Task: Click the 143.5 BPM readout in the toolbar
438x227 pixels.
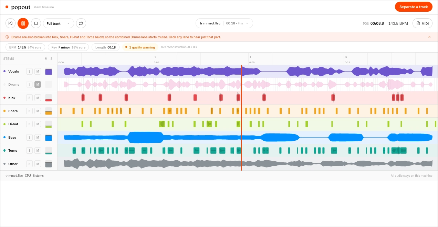Action: click(x=398, y=23)
